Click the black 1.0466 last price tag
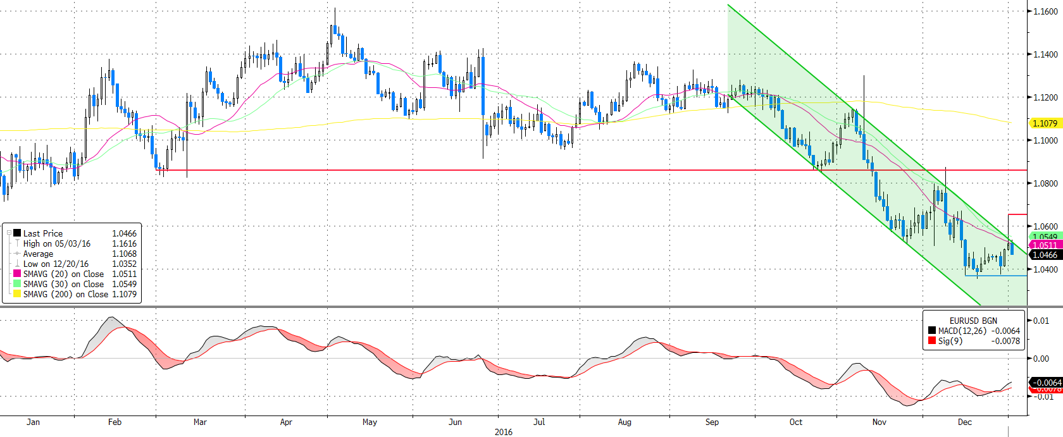This screenshot has width=1063, height=437. 1045,255
